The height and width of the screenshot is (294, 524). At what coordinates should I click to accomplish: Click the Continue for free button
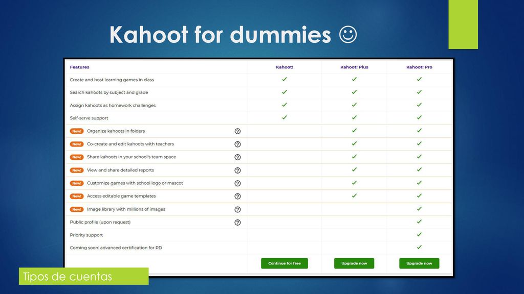click(x=285, y=263)
